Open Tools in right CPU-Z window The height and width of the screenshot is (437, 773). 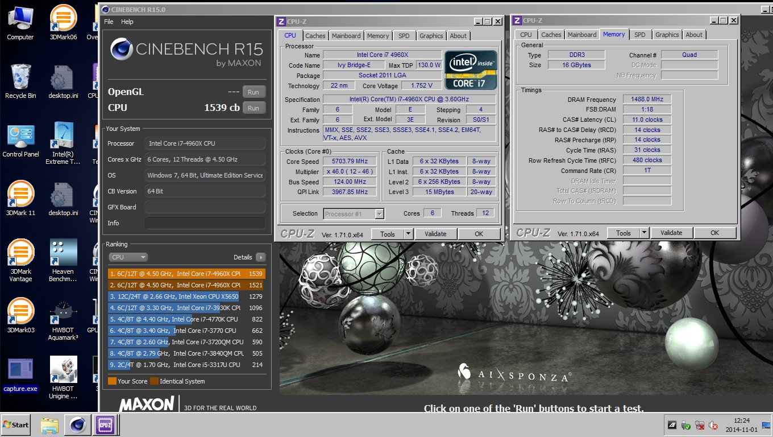624,233
